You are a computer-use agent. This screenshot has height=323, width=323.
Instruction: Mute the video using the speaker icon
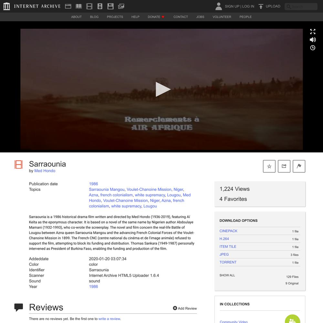coord(313,39)
